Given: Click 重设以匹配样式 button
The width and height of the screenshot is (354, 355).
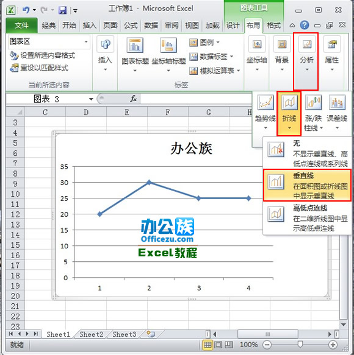Looking at the screenshot, I should point(39,68).
